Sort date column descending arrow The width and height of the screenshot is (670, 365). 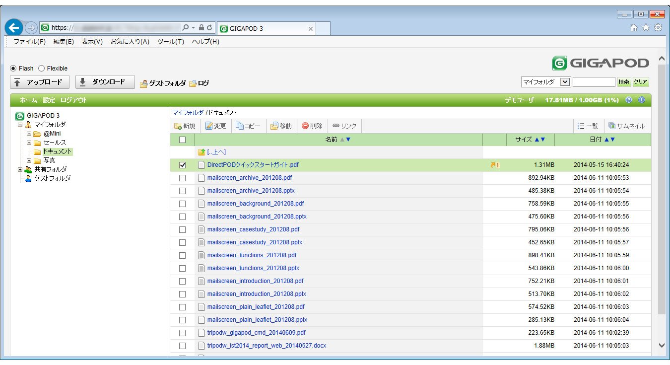[x=613, y=140]
